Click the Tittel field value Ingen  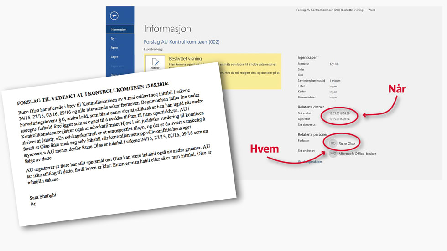tap(333, 86)
